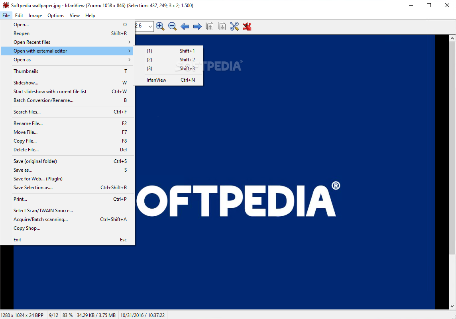Click the 10/31/2016 / 10:37:22 date entry
Screen dimensions: 456x319
[x=143, y=315]
